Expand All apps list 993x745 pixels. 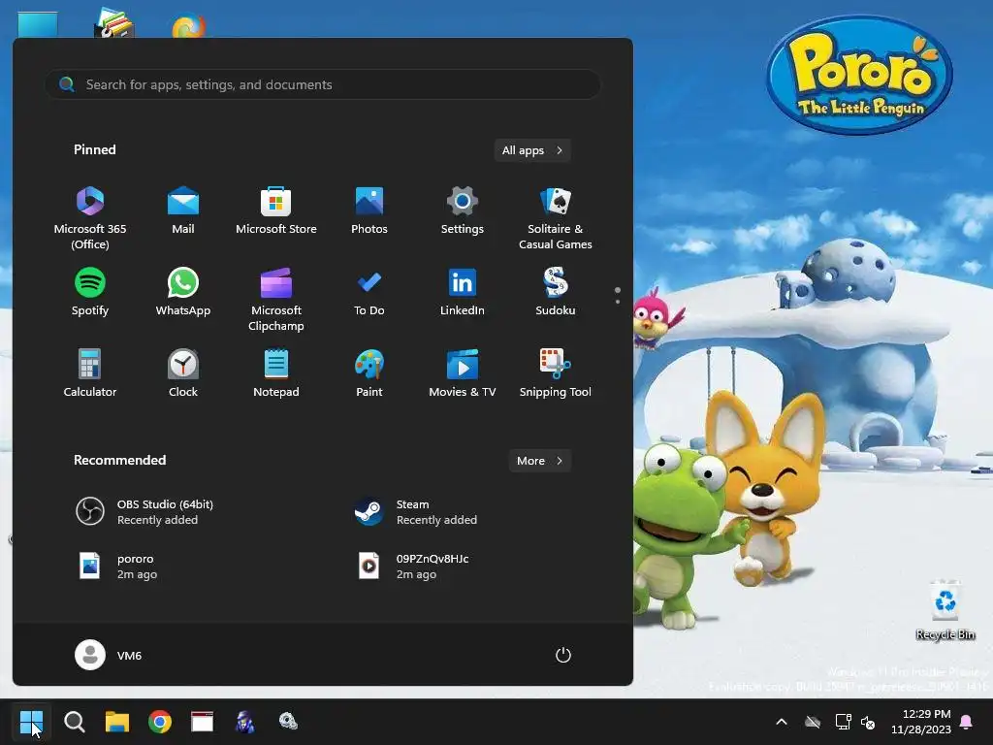(x=532, y=150)
